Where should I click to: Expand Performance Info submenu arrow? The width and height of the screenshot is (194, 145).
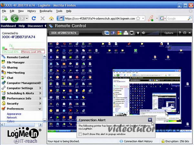pyautogui.click(x=40, y=98)
